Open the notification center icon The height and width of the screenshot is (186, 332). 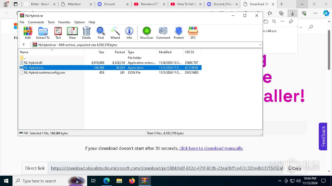coord(323,181)
